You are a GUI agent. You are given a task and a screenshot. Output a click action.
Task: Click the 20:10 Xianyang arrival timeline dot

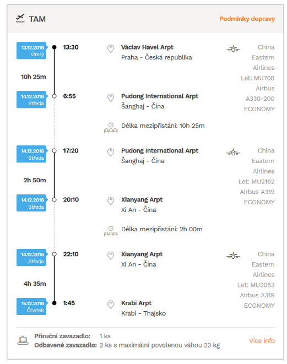point(54,200)
